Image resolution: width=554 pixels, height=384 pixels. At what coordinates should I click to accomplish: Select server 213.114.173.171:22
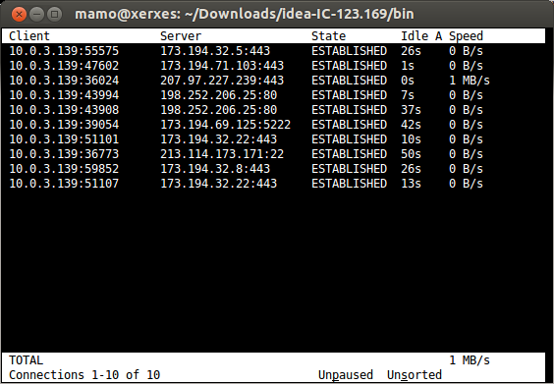[222, 154]
